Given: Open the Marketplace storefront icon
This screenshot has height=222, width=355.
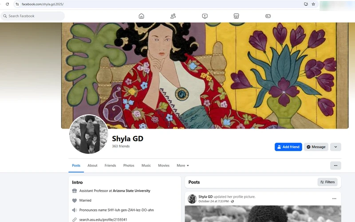Looking at the screenshot, I should click(x=237, y=16).
